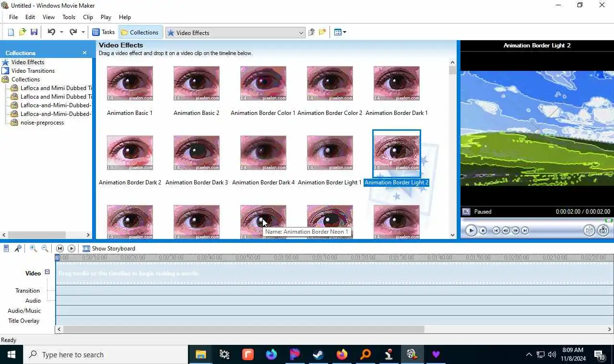The height and width of the screenshot is (364, 614).
Task: Switch the preview monitor to full screen
Action: click(466, 211)
